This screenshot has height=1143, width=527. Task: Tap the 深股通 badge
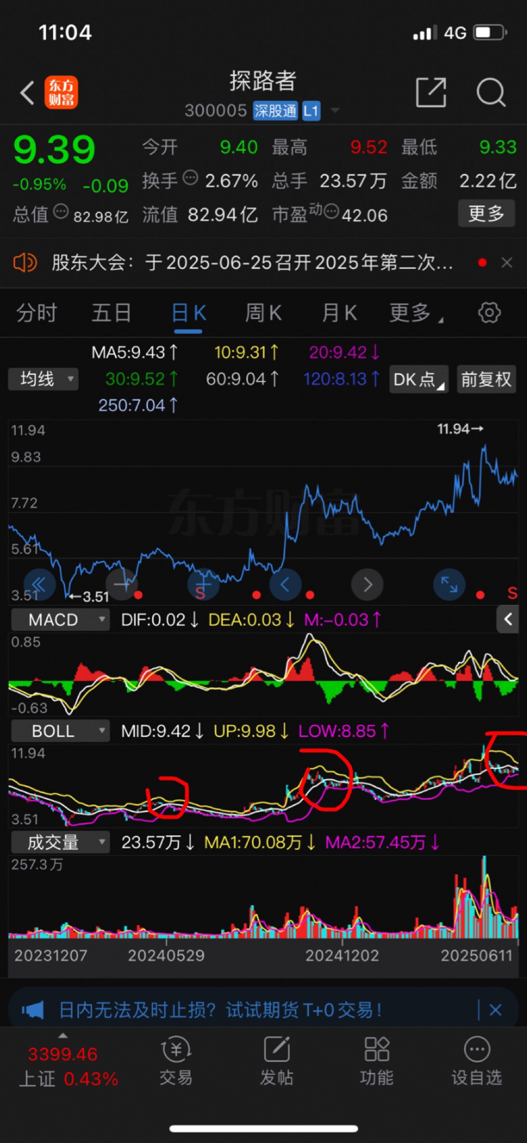tap(275, 111)
